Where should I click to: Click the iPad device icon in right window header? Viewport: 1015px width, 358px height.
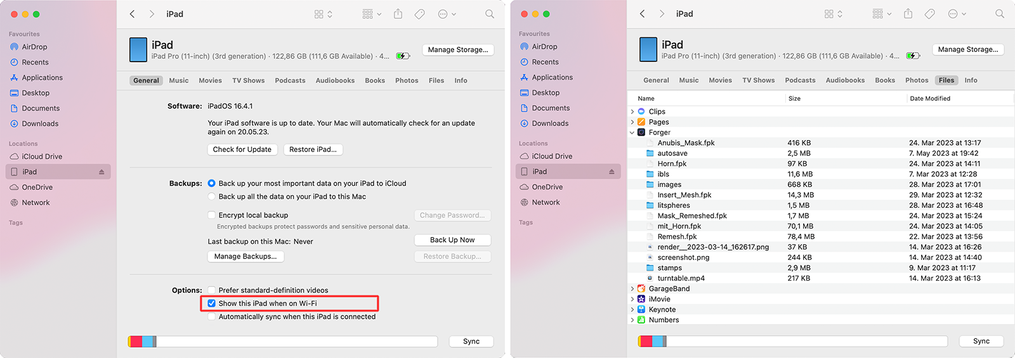(x=648, y=49)
